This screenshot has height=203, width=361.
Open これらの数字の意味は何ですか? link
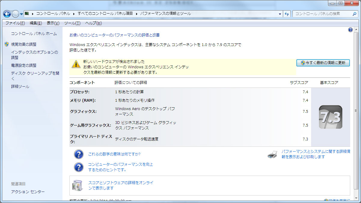[x=114, y=154]
